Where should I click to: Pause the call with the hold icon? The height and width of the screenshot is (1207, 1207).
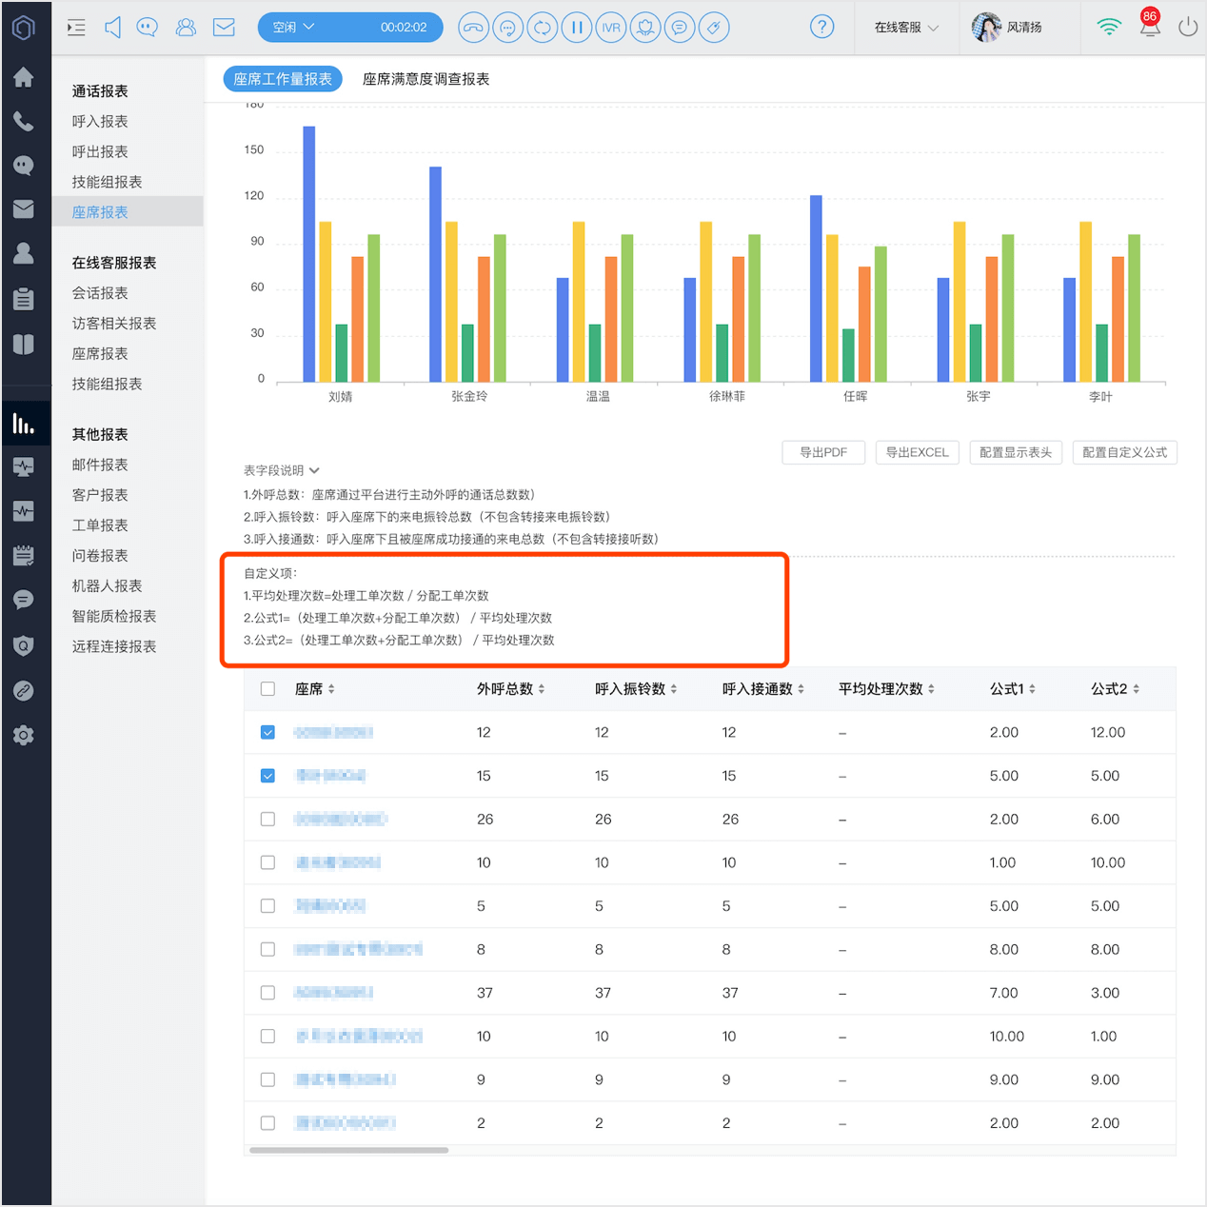pos(576,28)
